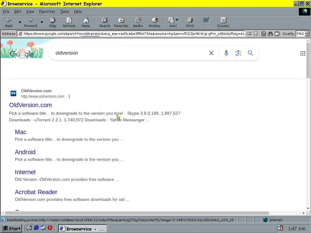The image size is (311, 233).
Task: Click the Internet zone indicator in the status bar
Action: tap(273, 220)
